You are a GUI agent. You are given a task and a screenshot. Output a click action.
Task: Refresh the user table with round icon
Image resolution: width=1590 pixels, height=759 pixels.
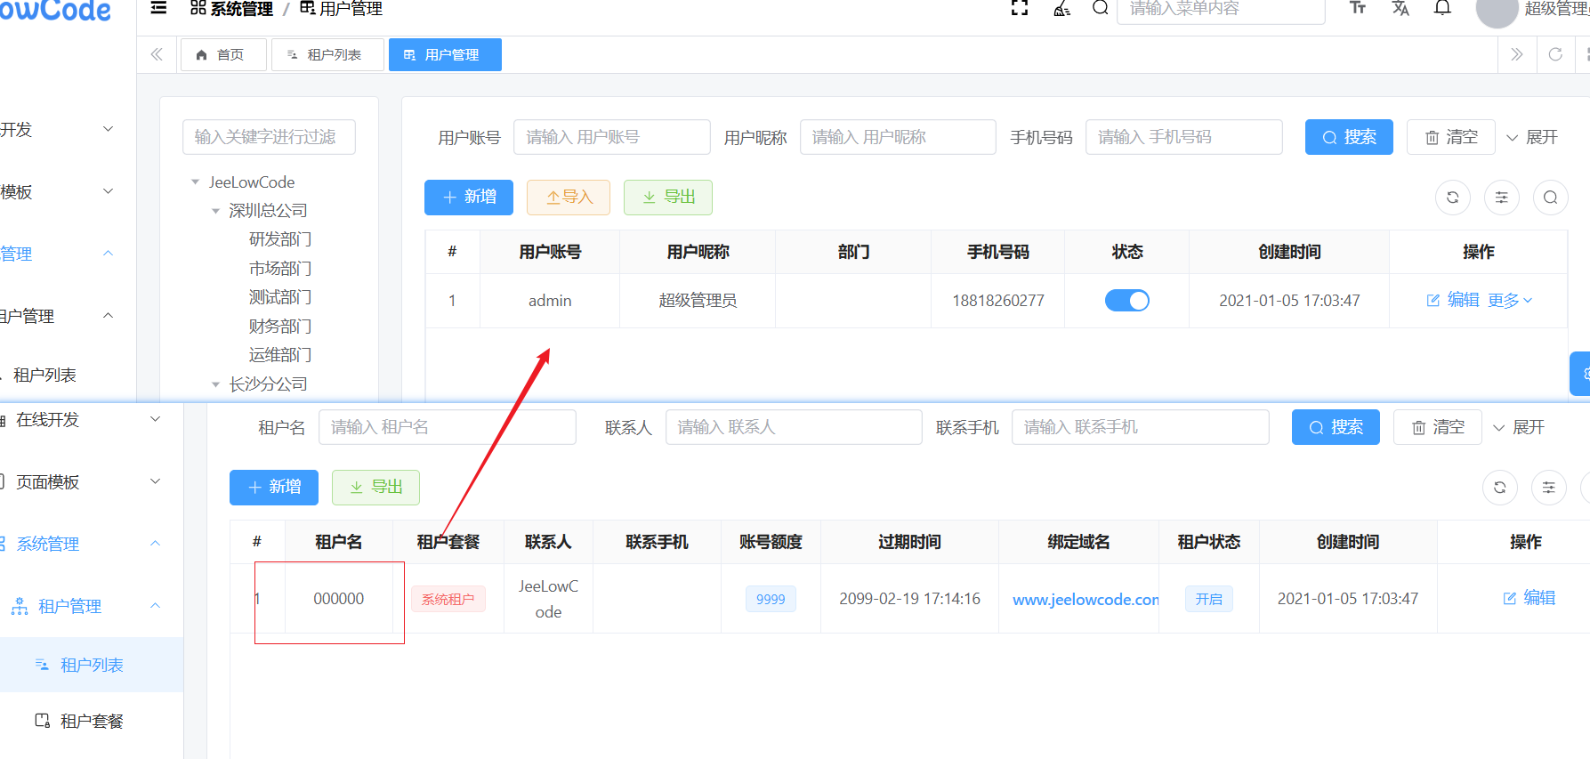(x=1453, y=198)
